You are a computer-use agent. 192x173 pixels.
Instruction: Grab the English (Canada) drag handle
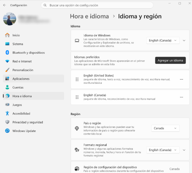tap(77, 97)
